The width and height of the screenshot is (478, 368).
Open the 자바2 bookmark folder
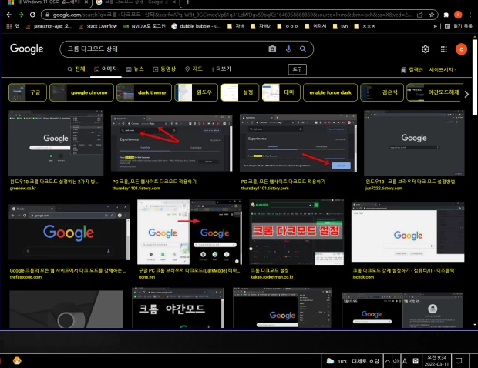point(261,26)
